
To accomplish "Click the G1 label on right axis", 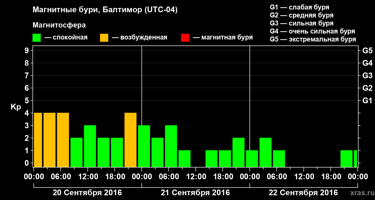I will click(367, 100).
